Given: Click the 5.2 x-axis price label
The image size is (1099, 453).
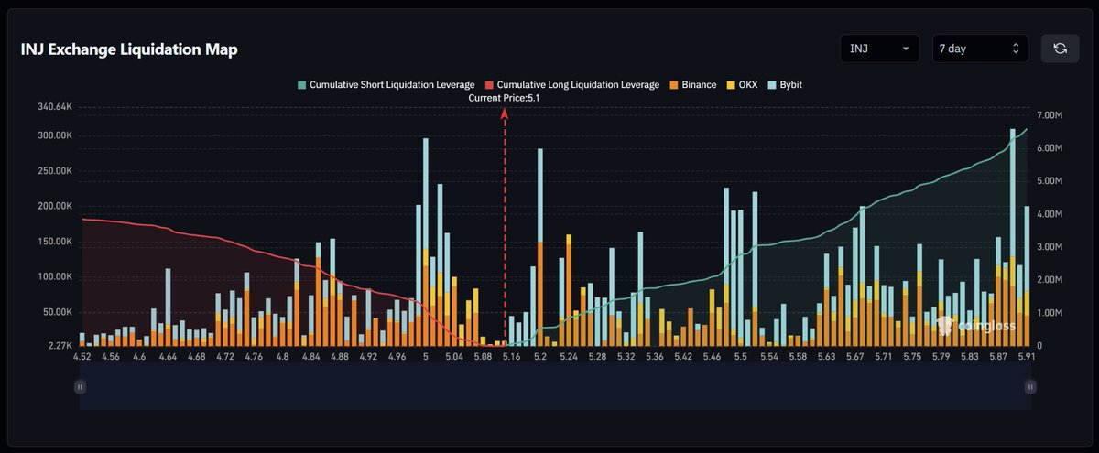Looking at the screenshot, I should coord(539,358).
